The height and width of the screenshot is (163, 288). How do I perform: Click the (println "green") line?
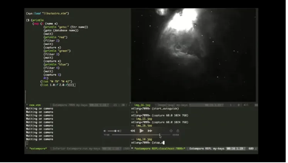[57, 51]
